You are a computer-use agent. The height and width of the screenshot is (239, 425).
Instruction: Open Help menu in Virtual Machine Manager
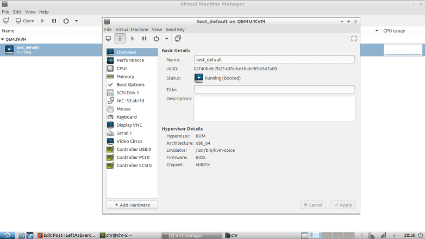click(x=44, y=11)
